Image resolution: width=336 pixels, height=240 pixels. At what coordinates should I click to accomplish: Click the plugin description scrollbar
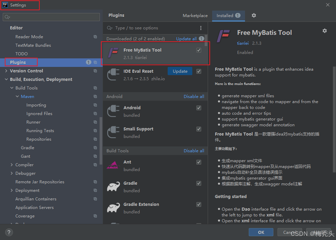pos(334,119)
